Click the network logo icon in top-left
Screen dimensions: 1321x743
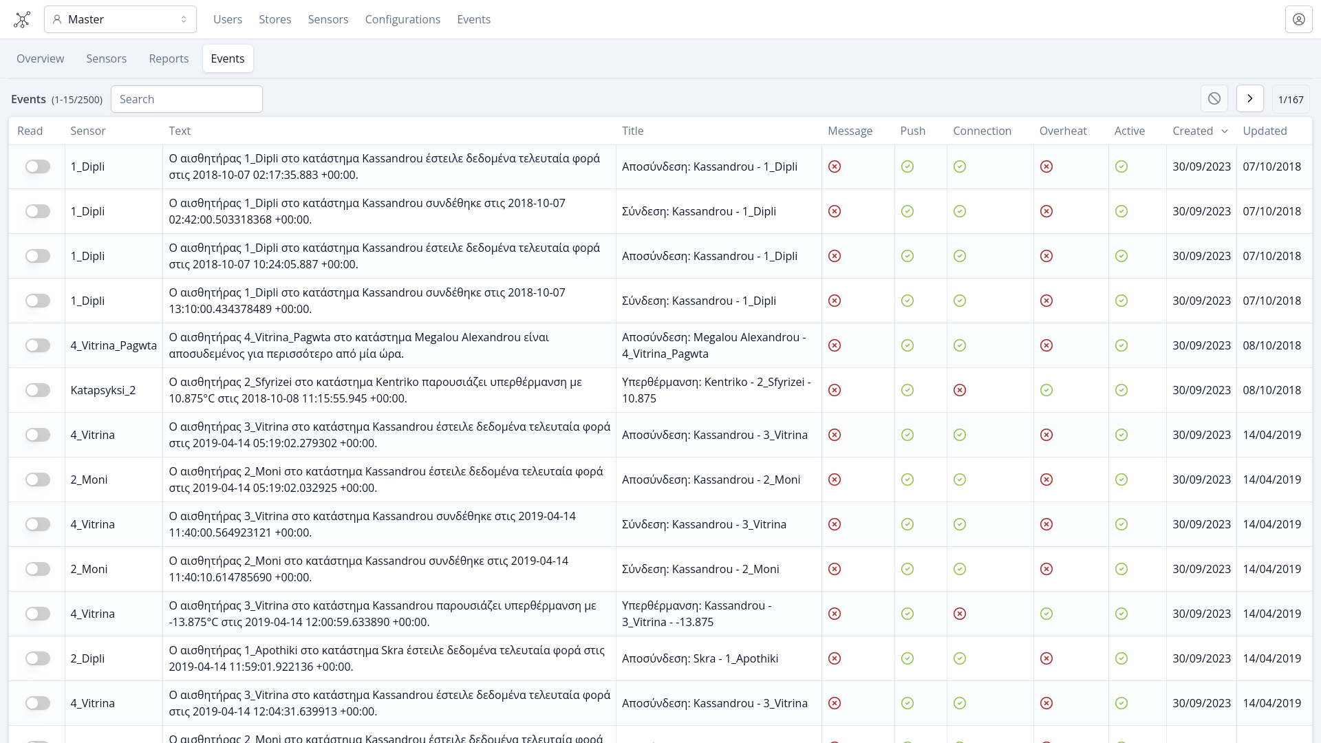[22, 19]
